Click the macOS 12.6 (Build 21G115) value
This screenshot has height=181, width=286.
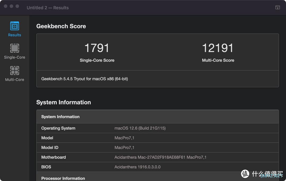pos(140,128)
